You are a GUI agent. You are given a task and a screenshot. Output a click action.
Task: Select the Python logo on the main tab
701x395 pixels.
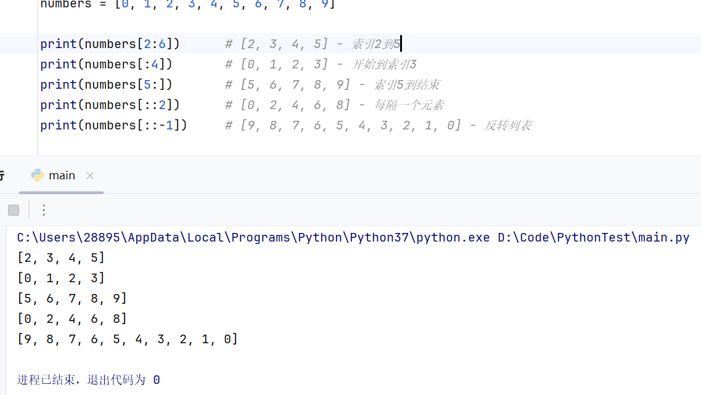point(38,174)
